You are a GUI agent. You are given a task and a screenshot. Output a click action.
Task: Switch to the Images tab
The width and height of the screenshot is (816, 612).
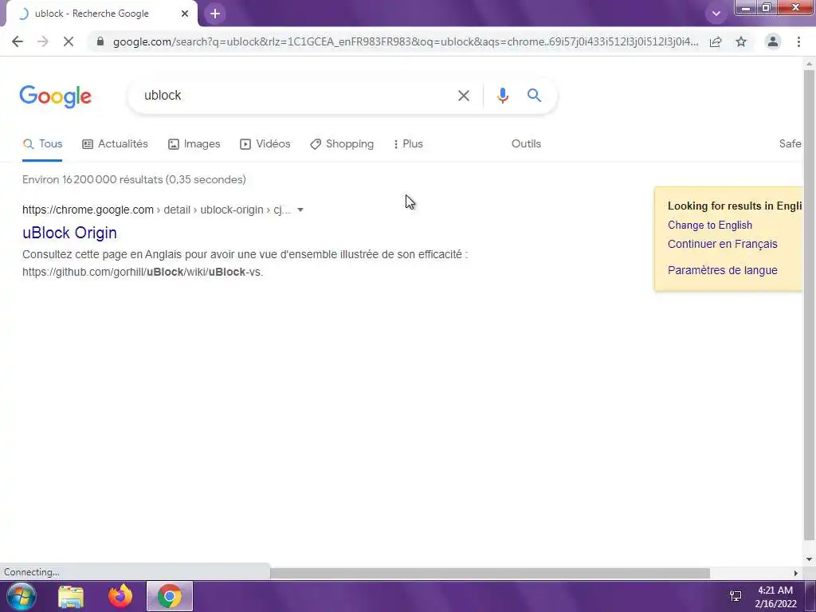click(x=194, y=144)
